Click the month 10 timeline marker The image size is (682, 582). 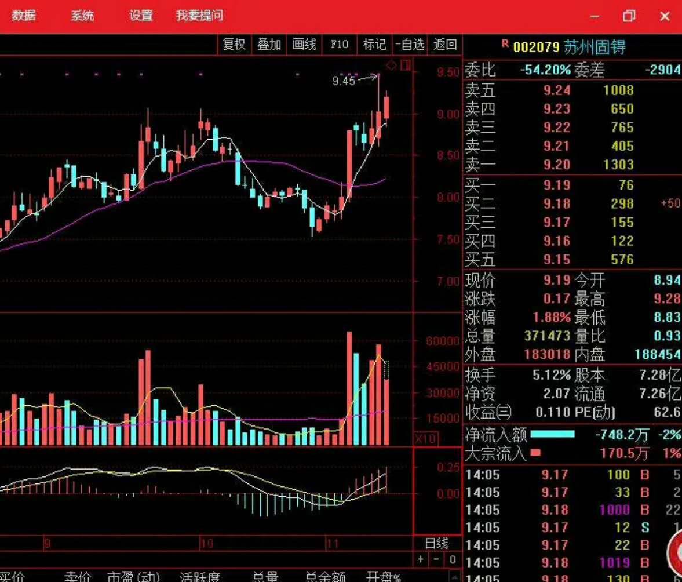pyautogui.click(x=207, y=544)
